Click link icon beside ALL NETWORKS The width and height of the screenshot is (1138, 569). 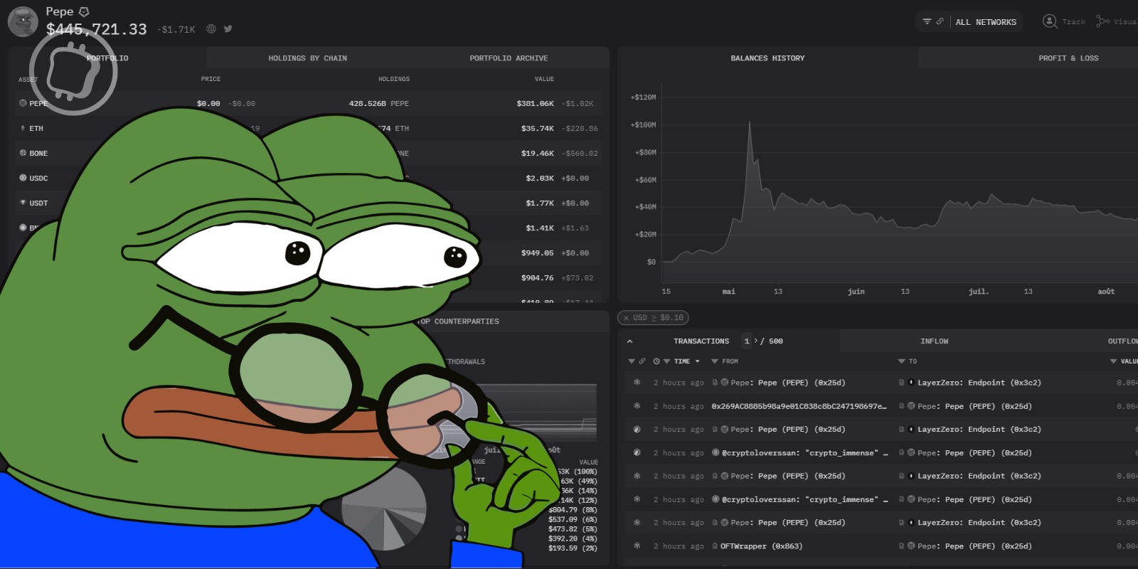[940, 21]
